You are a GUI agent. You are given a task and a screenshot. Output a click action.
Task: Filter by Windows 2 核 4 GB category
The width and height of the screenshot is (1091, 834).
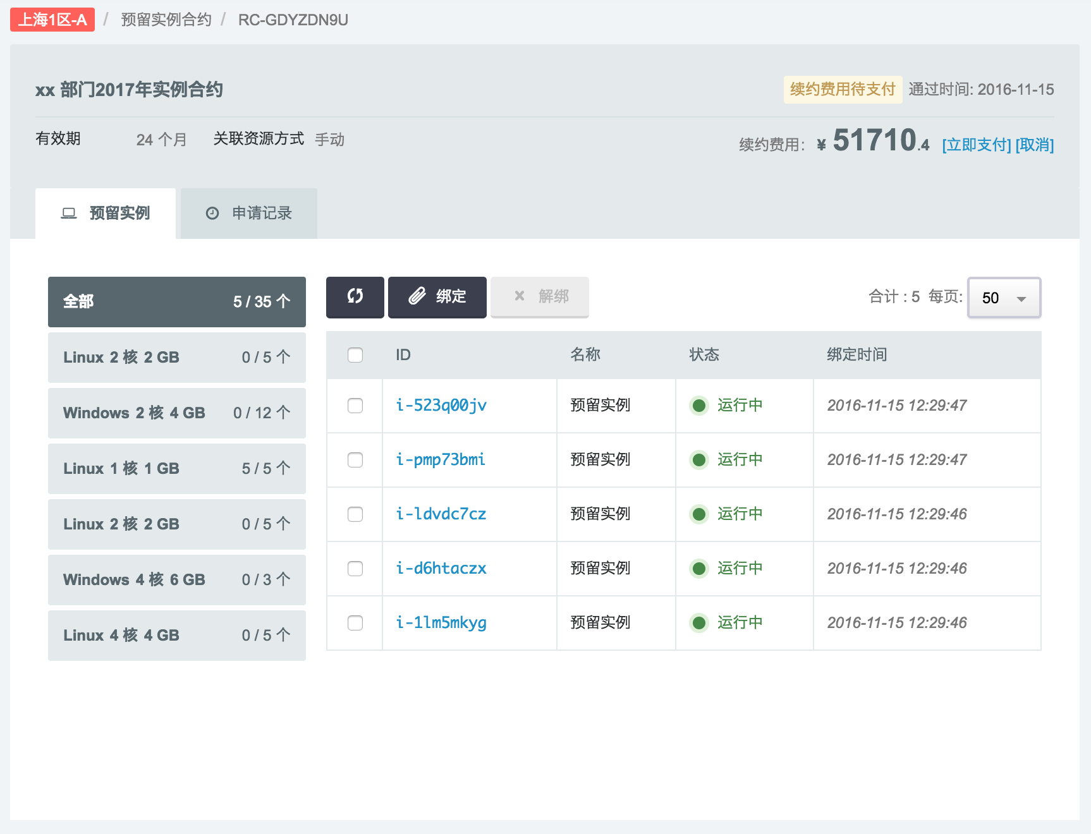pyautogui.click(x=177, y=413)
